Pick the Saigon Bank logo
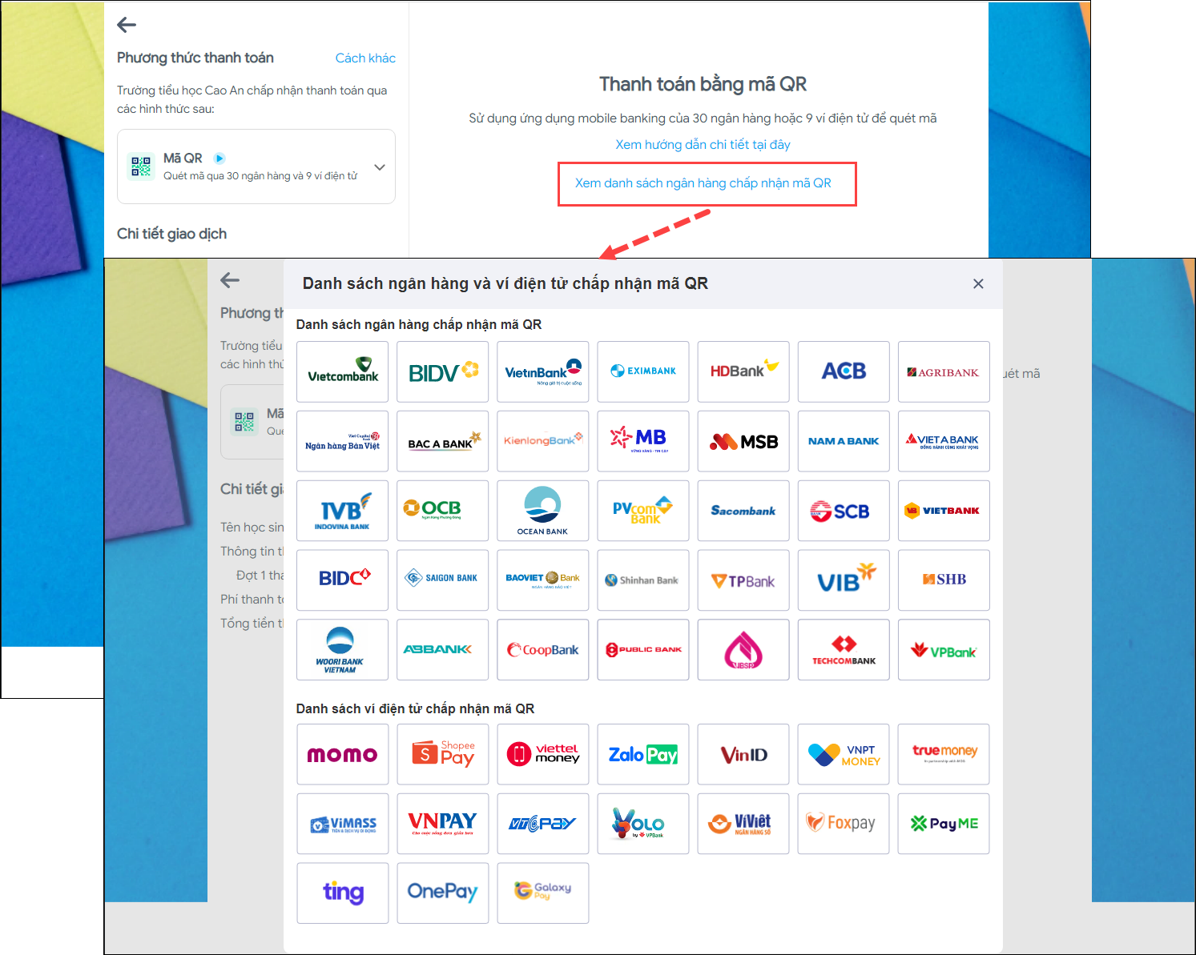 pos(443,580)
